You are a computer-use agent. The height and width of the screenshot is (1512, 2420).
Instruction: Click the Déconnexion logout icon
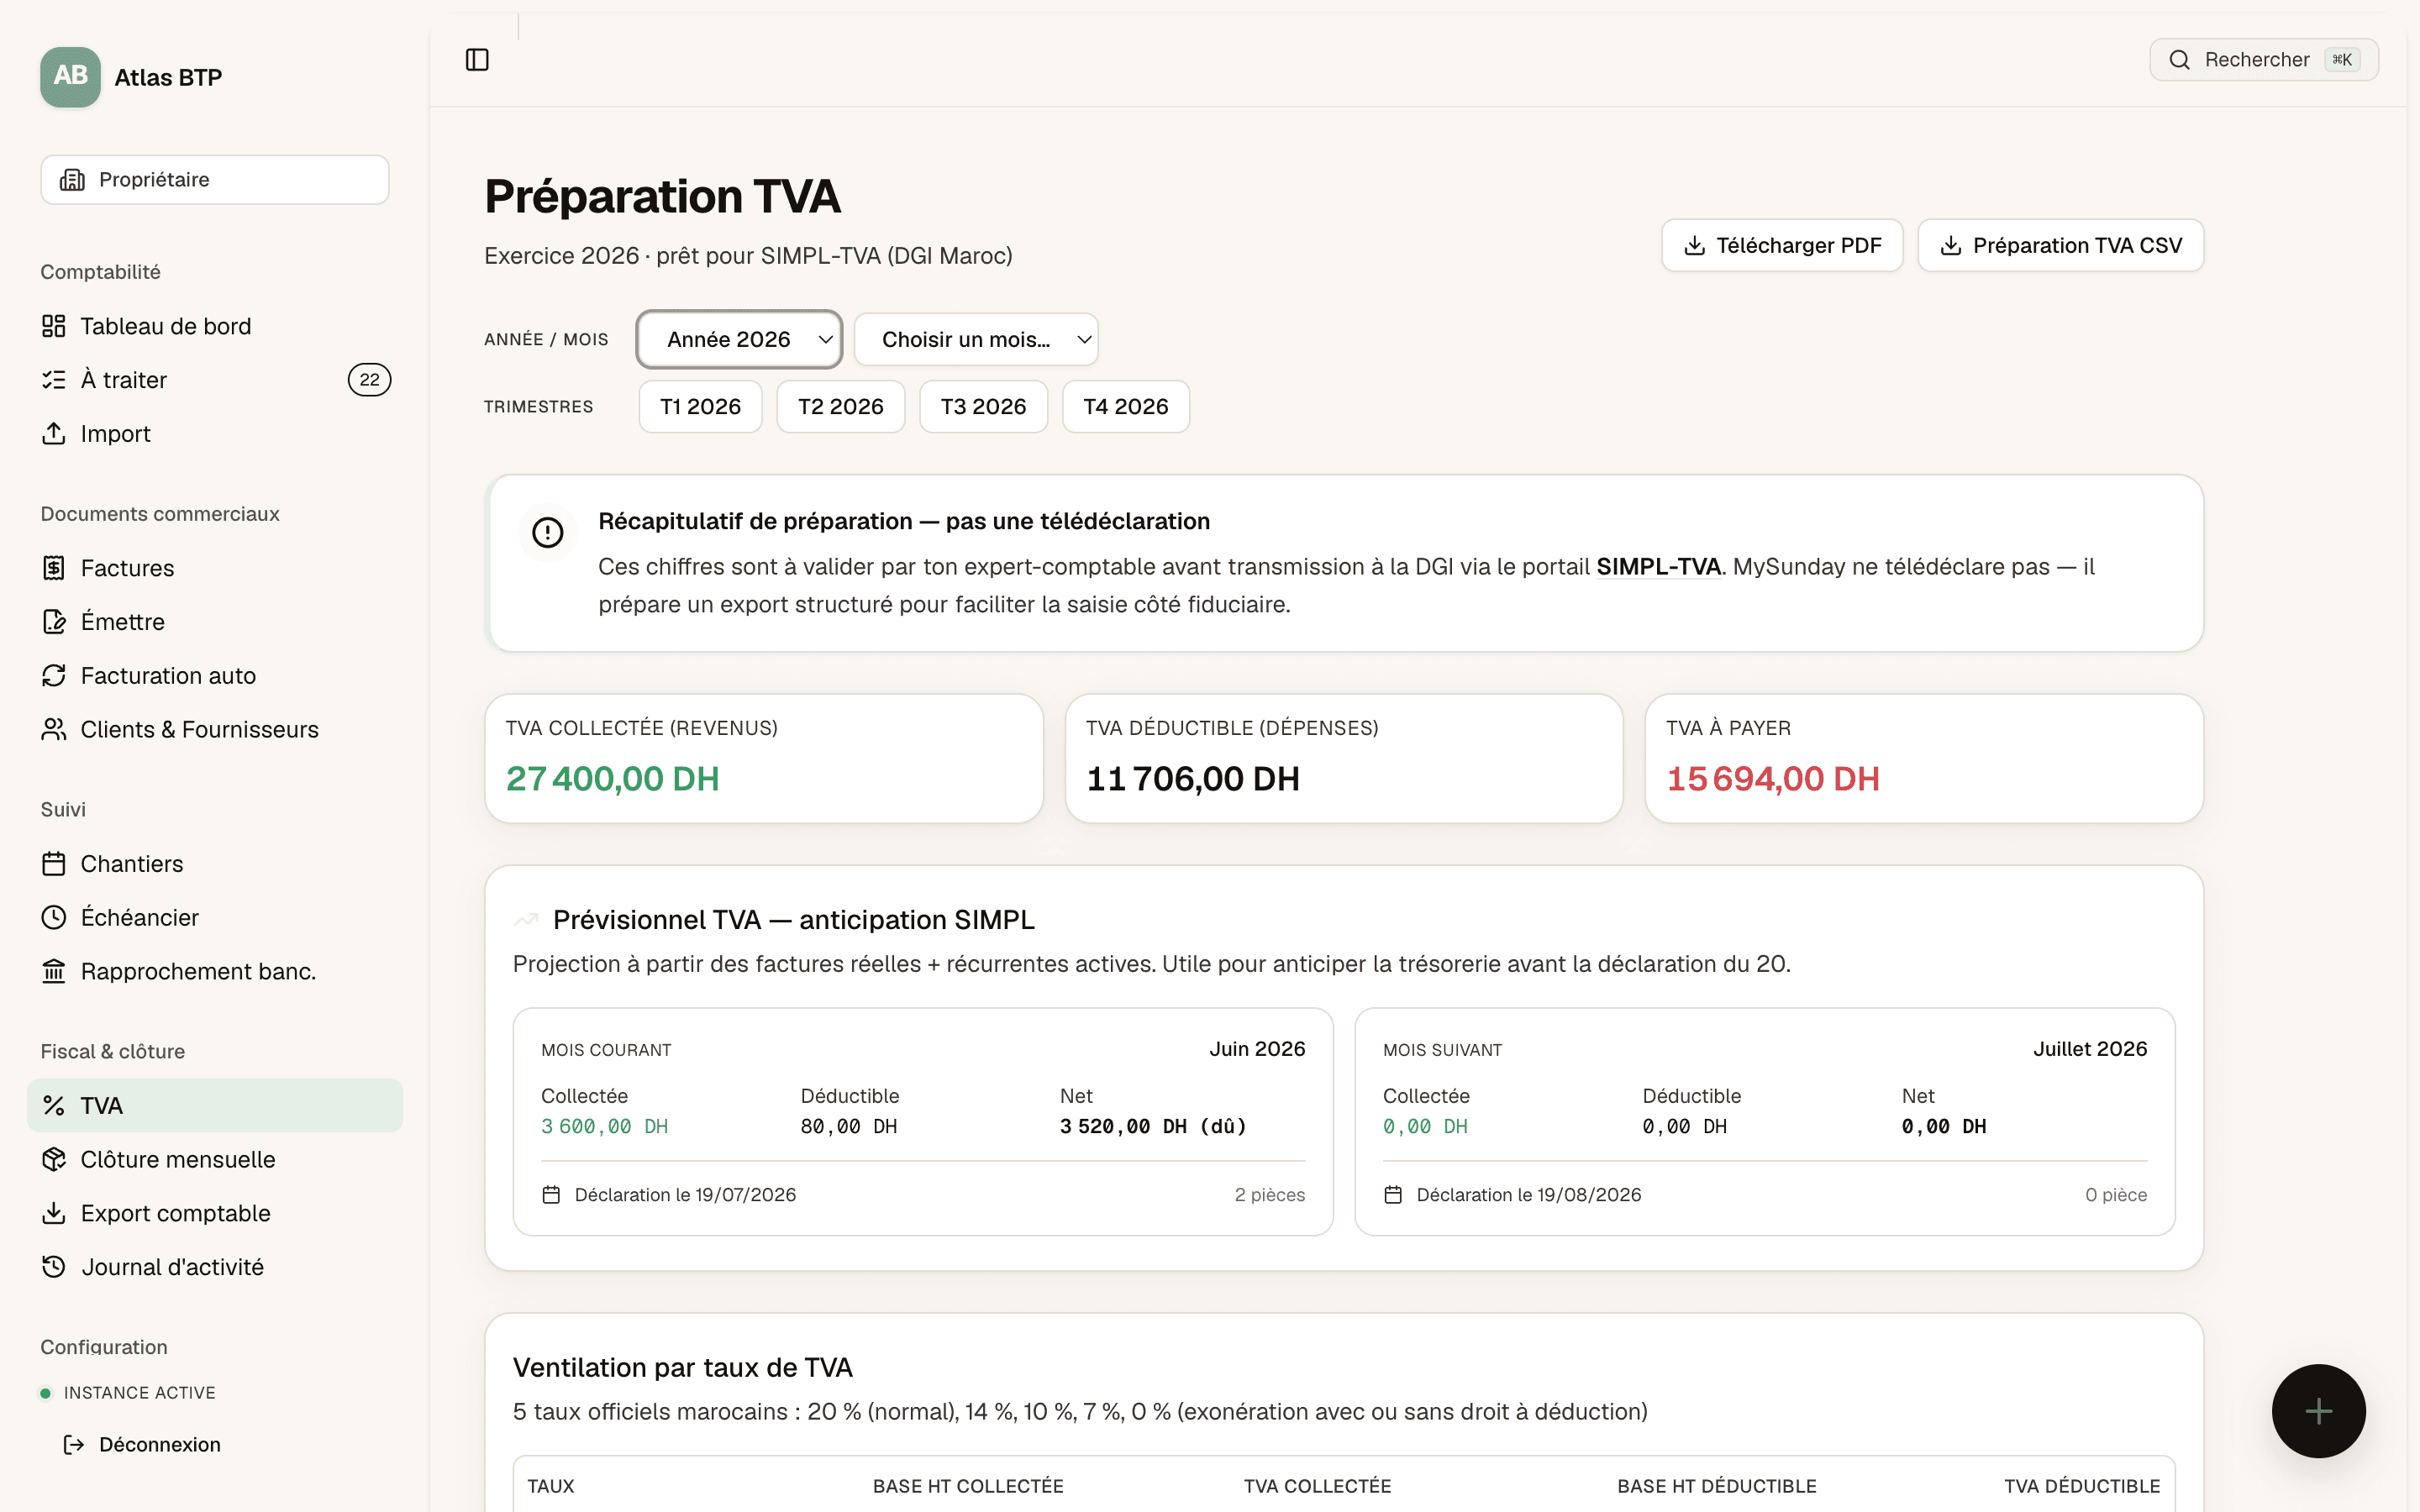pos(74,1445)
